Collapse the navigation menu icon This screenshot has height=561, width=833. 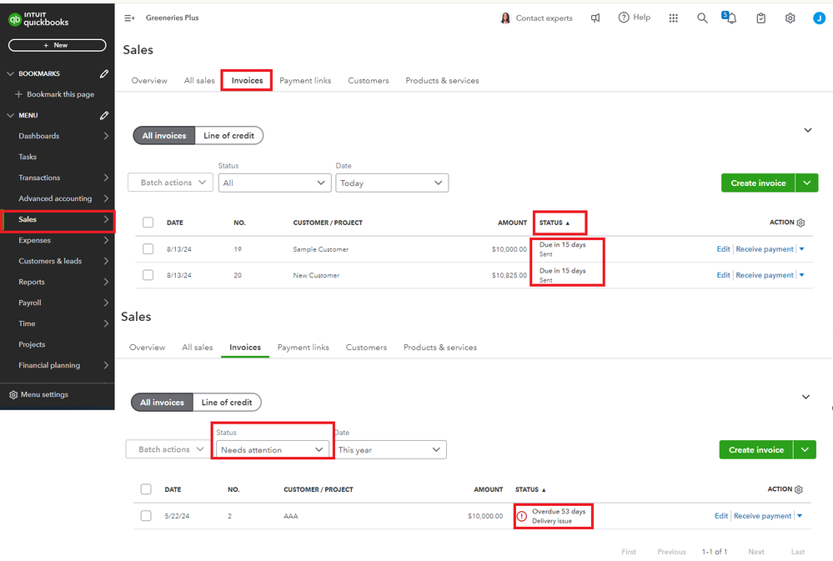pyautogui.click(x=129, y=18)
